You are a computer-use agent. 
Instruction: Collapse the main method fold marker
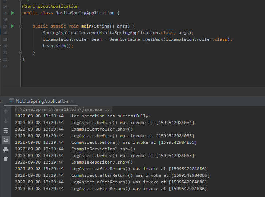point(20,26)
